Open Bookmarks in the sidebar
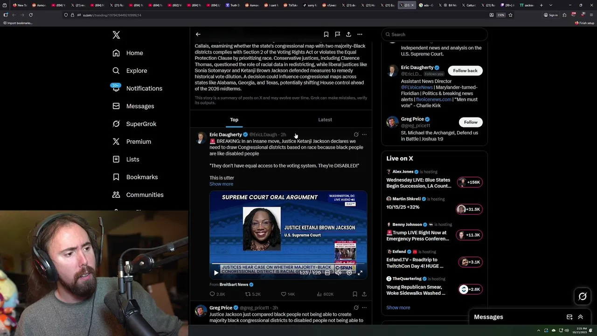Image resolution: width=597 pixels, height=336 pixels. (135, 177)
